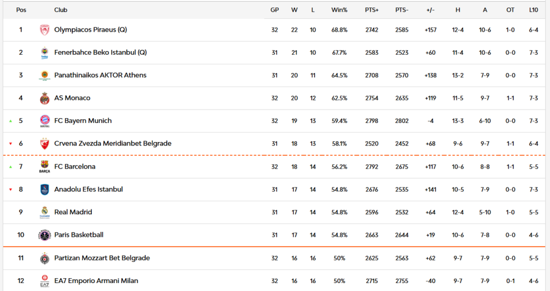This screenshot has height=291, width=550.
Task: Click the green up arrow beside Bayern
Action: (11, 121)
